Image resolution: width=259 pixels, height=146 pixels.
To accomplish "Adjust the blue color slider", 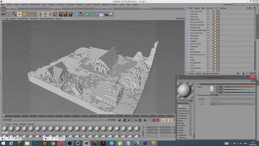I will [x=240, y=92].
